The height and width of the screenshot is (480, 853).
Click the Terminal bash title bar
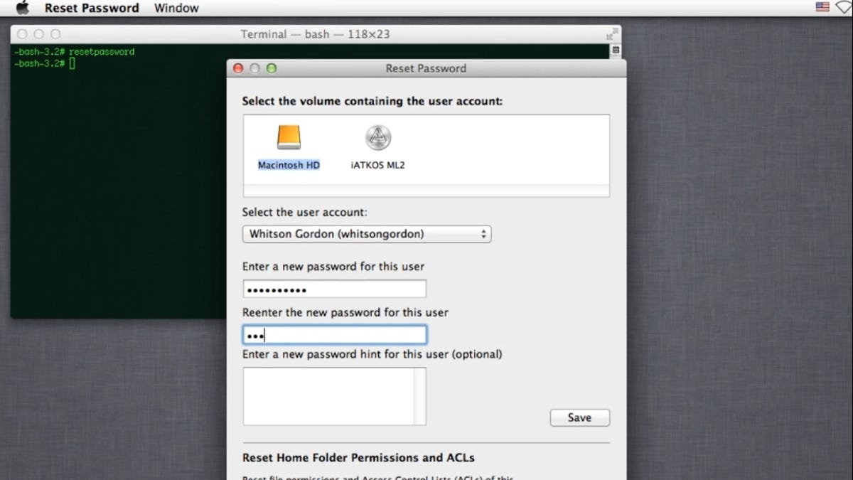[x=315, y=34]
